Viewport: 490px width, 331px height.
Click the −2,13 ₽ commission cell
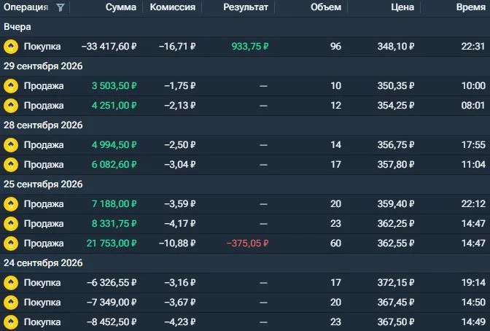click(180, 106)
